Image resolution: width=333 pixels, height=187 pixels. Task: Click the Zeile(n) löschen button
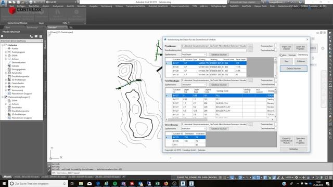point(293,69)
